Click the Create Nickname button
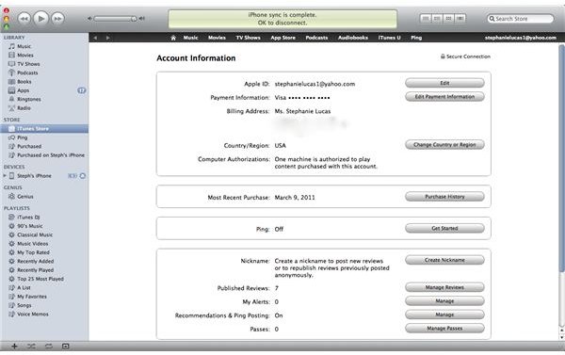 point(444,260)
